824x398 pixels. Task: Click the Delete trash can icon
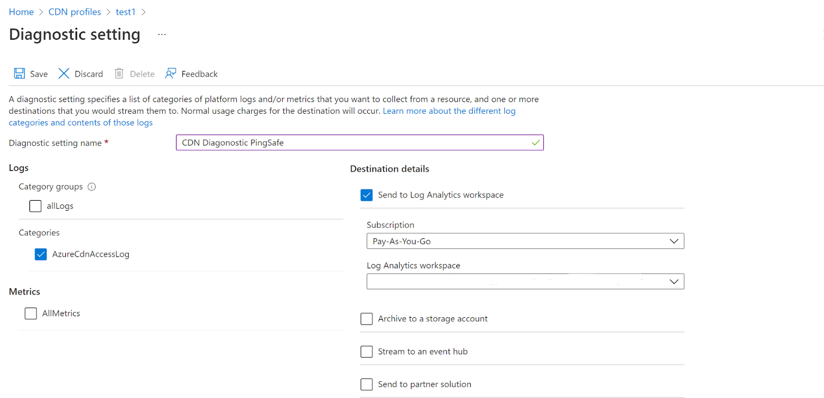(119, 74)
